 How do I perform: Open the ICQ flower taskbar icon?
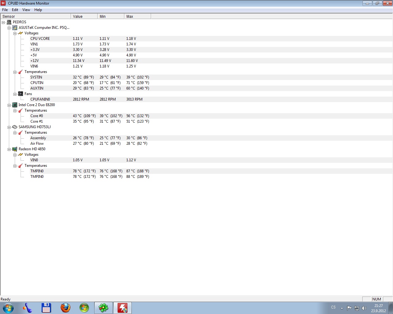(103, 308)
